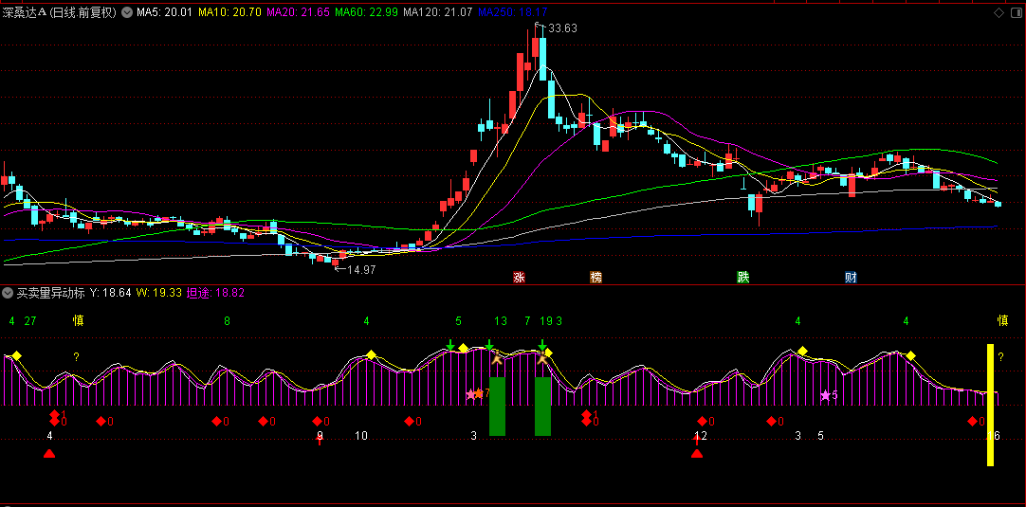Click the 14.97 low price label
Viewport: 1026px width, 507px height.
[x=361, y=269]
